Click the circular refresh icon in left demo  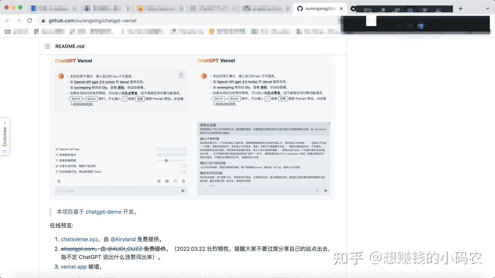pos(175,181)
